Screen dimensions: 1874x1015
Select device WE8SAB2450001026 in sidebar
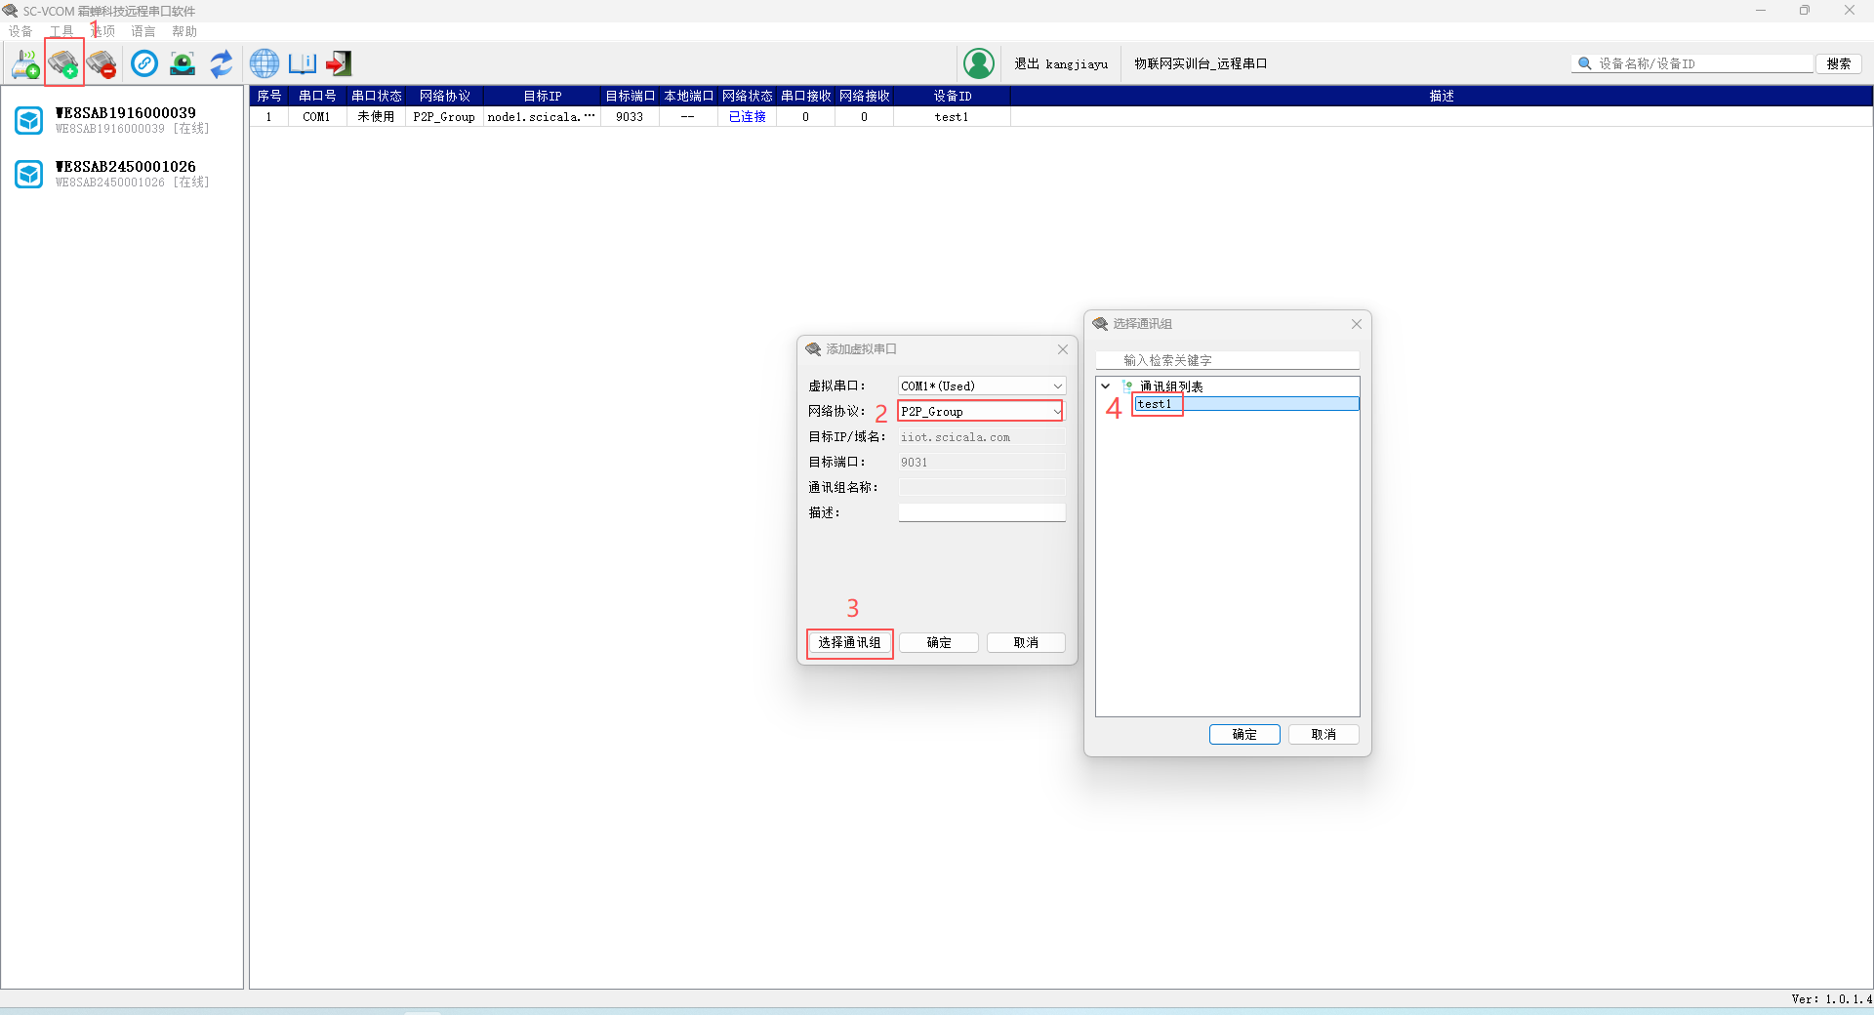tap(125, 174)
